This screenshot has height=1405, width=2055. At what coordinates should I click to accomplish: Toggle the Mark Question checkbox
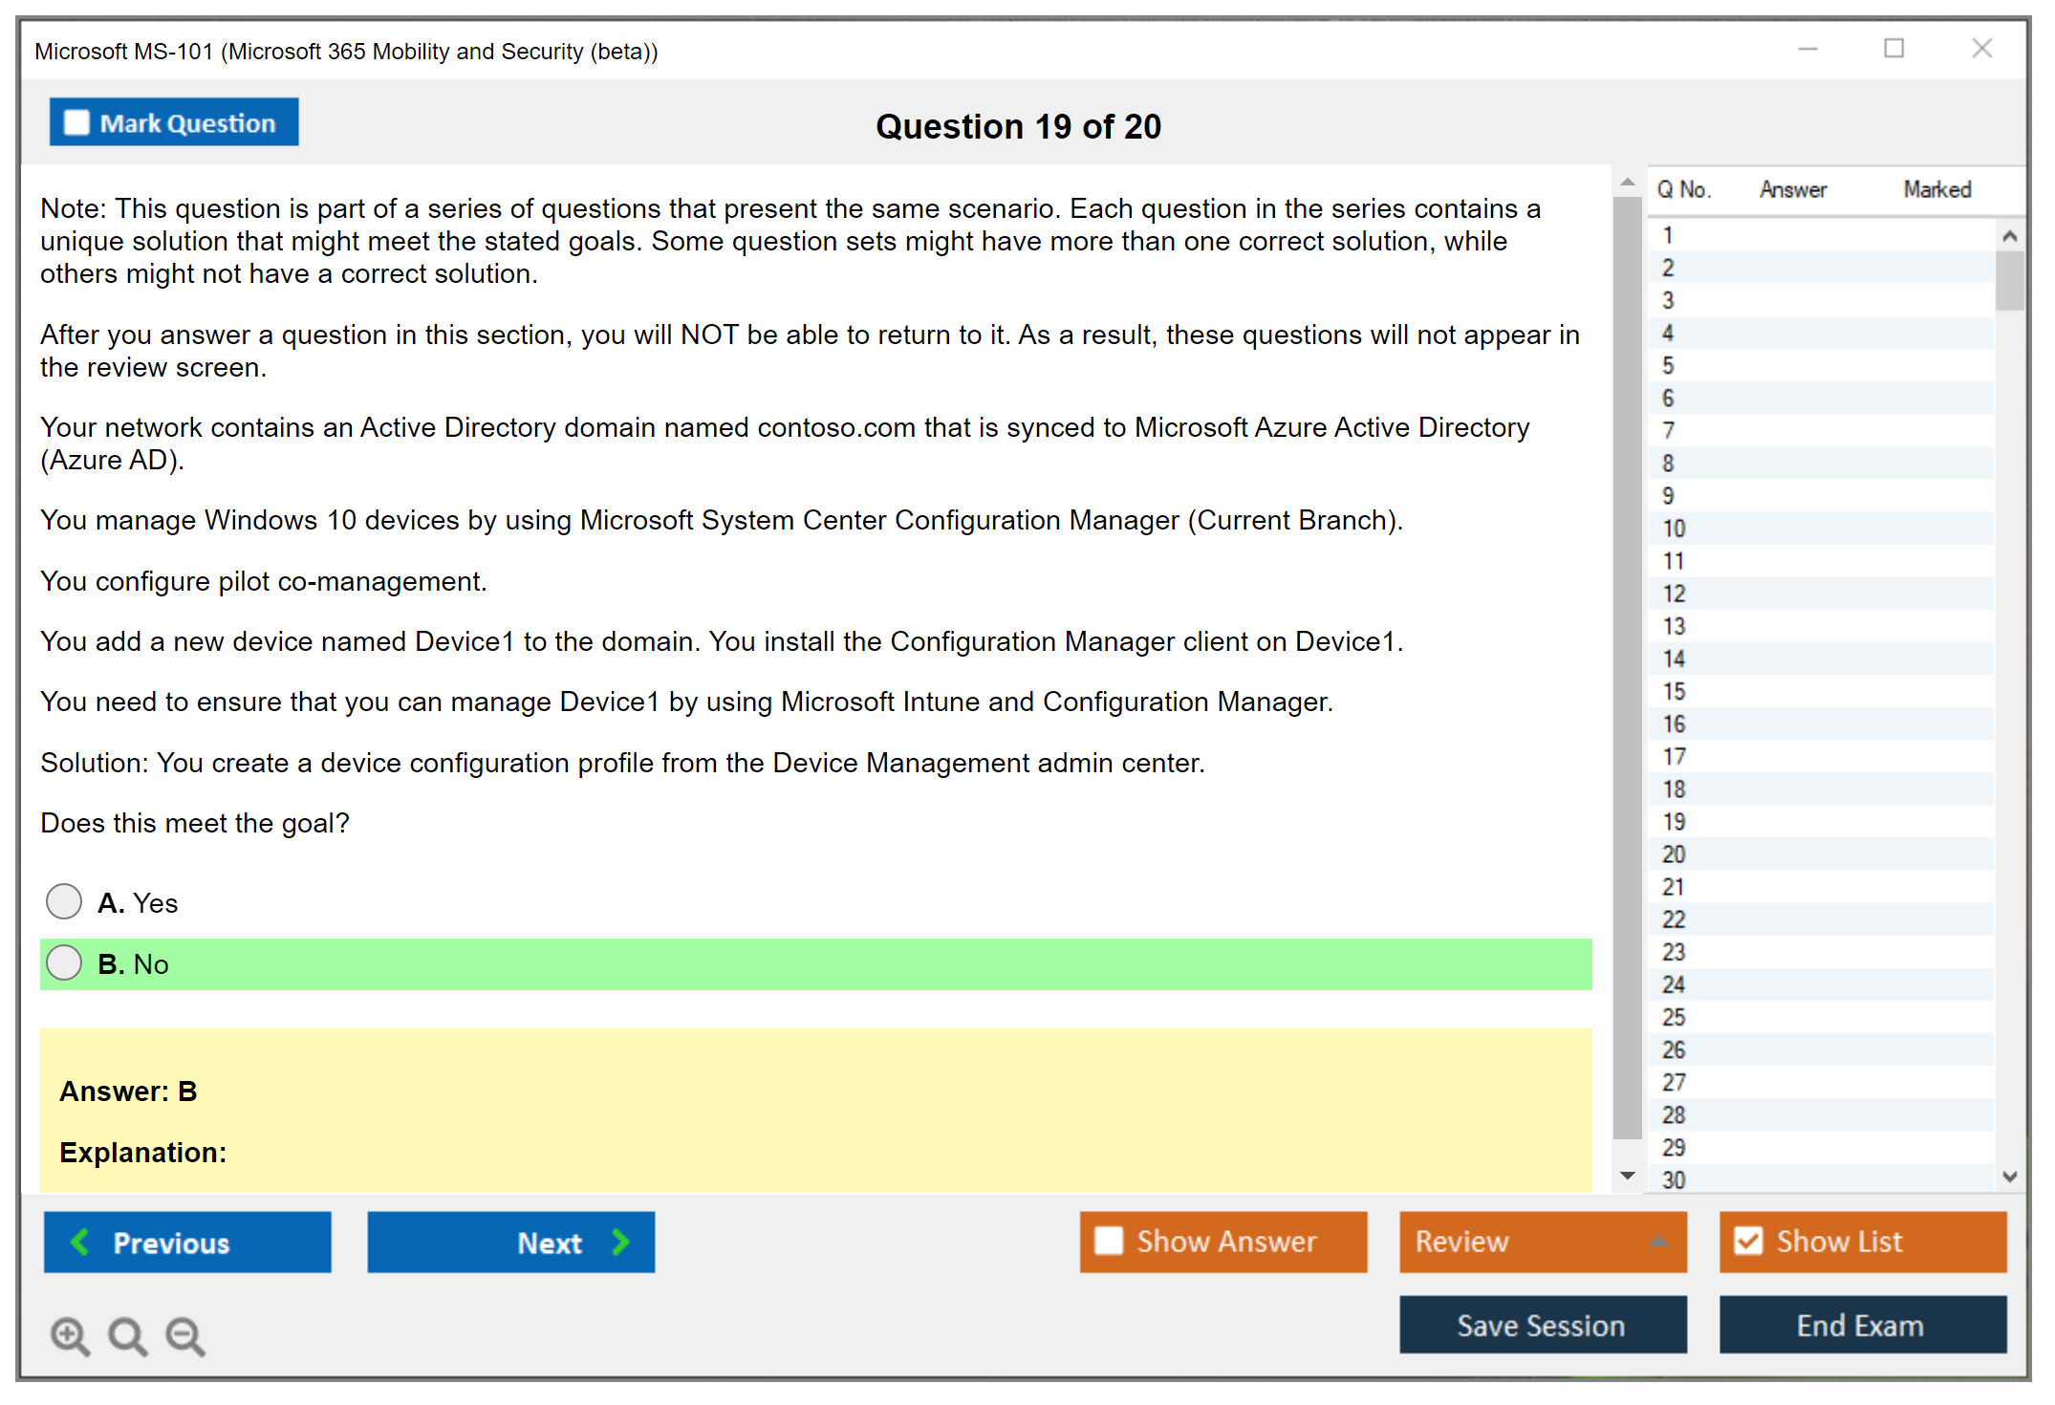point(76,123)
